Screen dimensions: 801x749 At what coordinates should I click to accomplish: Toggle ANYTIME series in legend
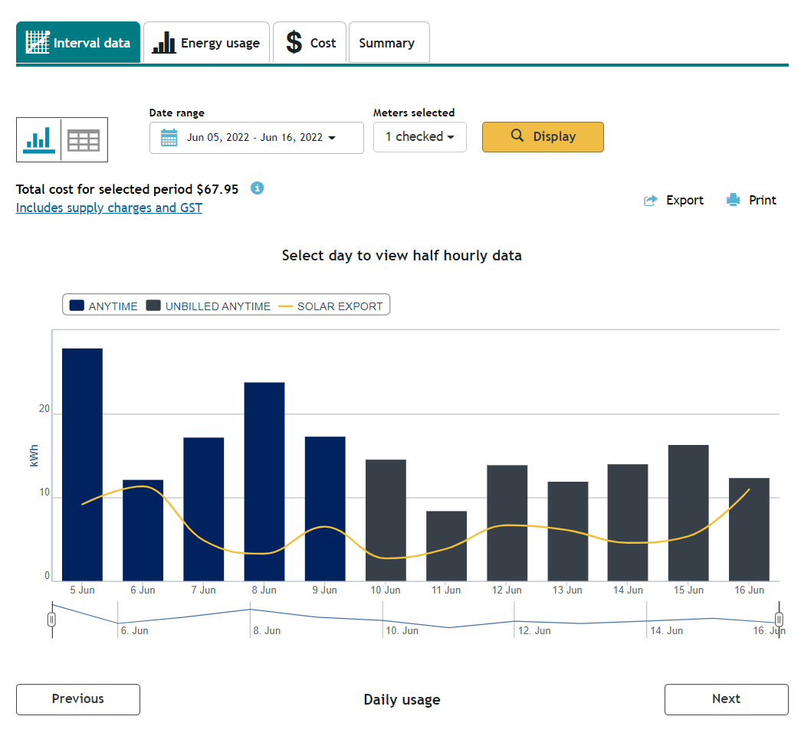[x=103, y=306]
